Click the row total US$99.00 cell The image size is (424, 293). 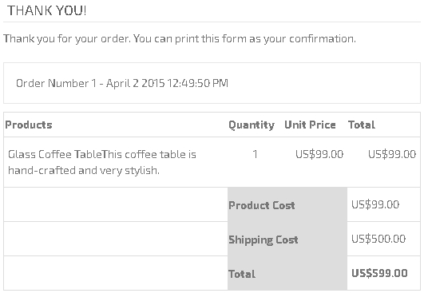click(x=392, y=154)
